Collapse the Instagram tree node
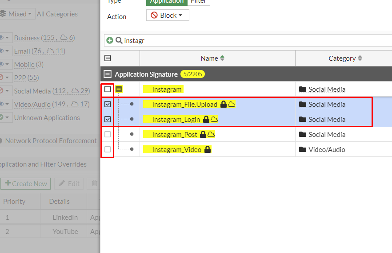The height and width of the screenshot is (253, 392). (x=119, y=89)
